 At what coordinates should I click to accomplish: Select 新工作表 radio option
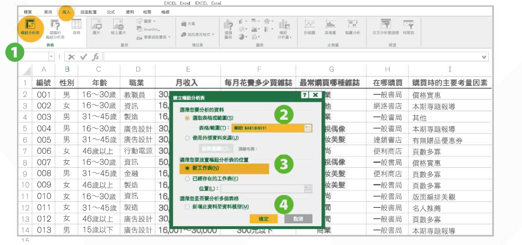187,168
